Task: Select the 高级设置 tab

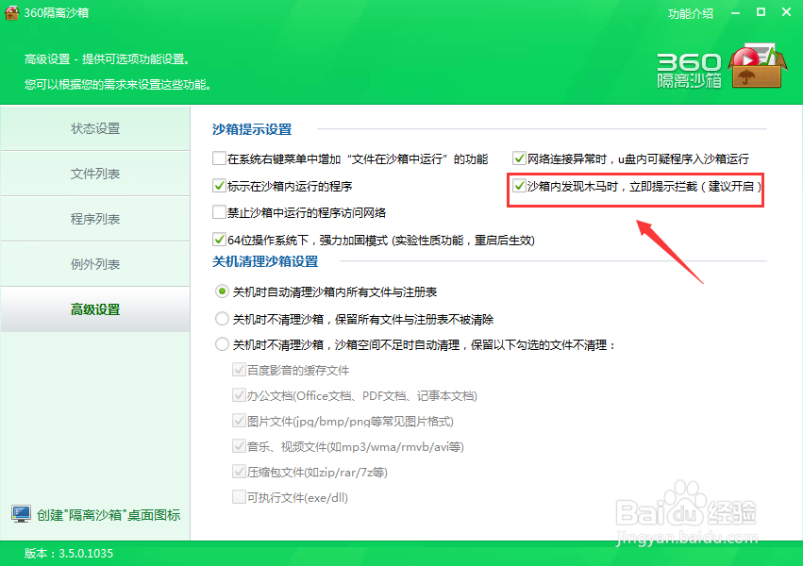Action: point(95,309)
